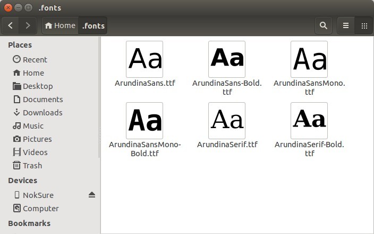Maximize the .fonts window
The width and height of the screenshot is (374, 234).
click(28, 7)
